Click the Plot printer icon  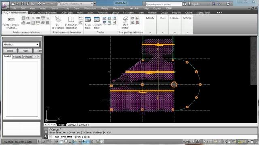[x=40, y=4]
